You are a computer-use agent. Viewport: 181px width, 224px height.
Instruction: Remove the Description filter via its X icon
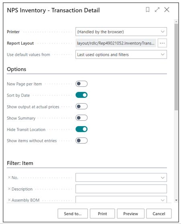[x=9, y=189]
